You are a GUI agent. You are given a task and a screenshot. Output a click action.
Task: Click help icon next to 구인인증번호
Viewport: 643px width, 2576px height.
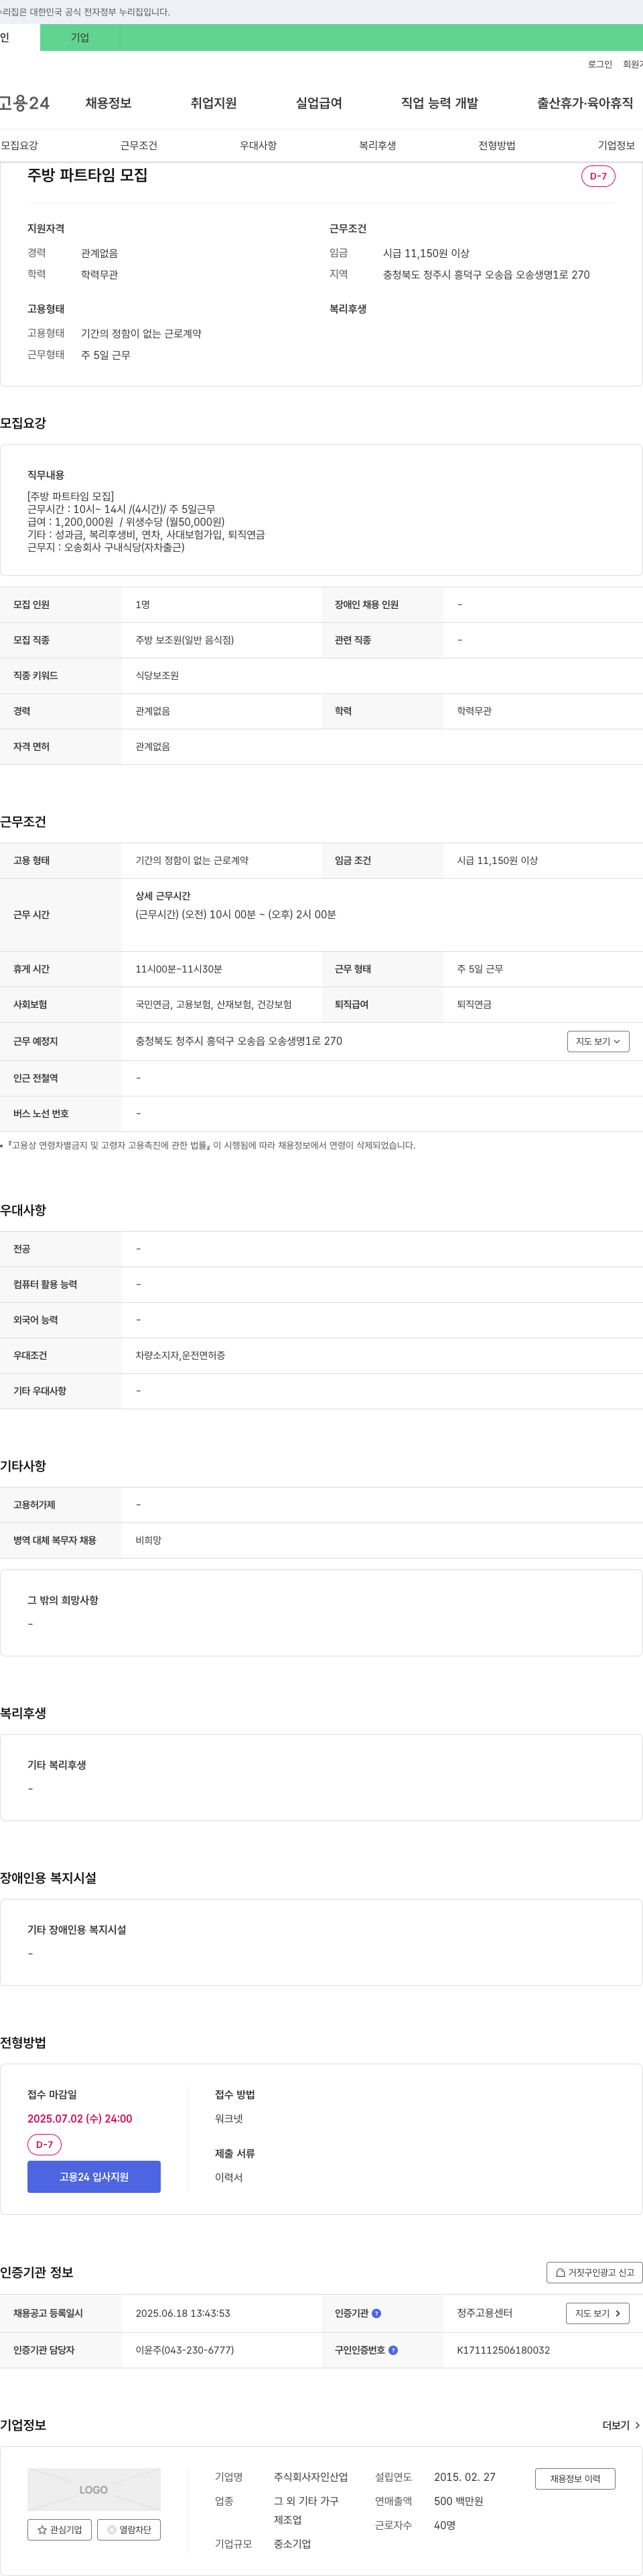393,2350
